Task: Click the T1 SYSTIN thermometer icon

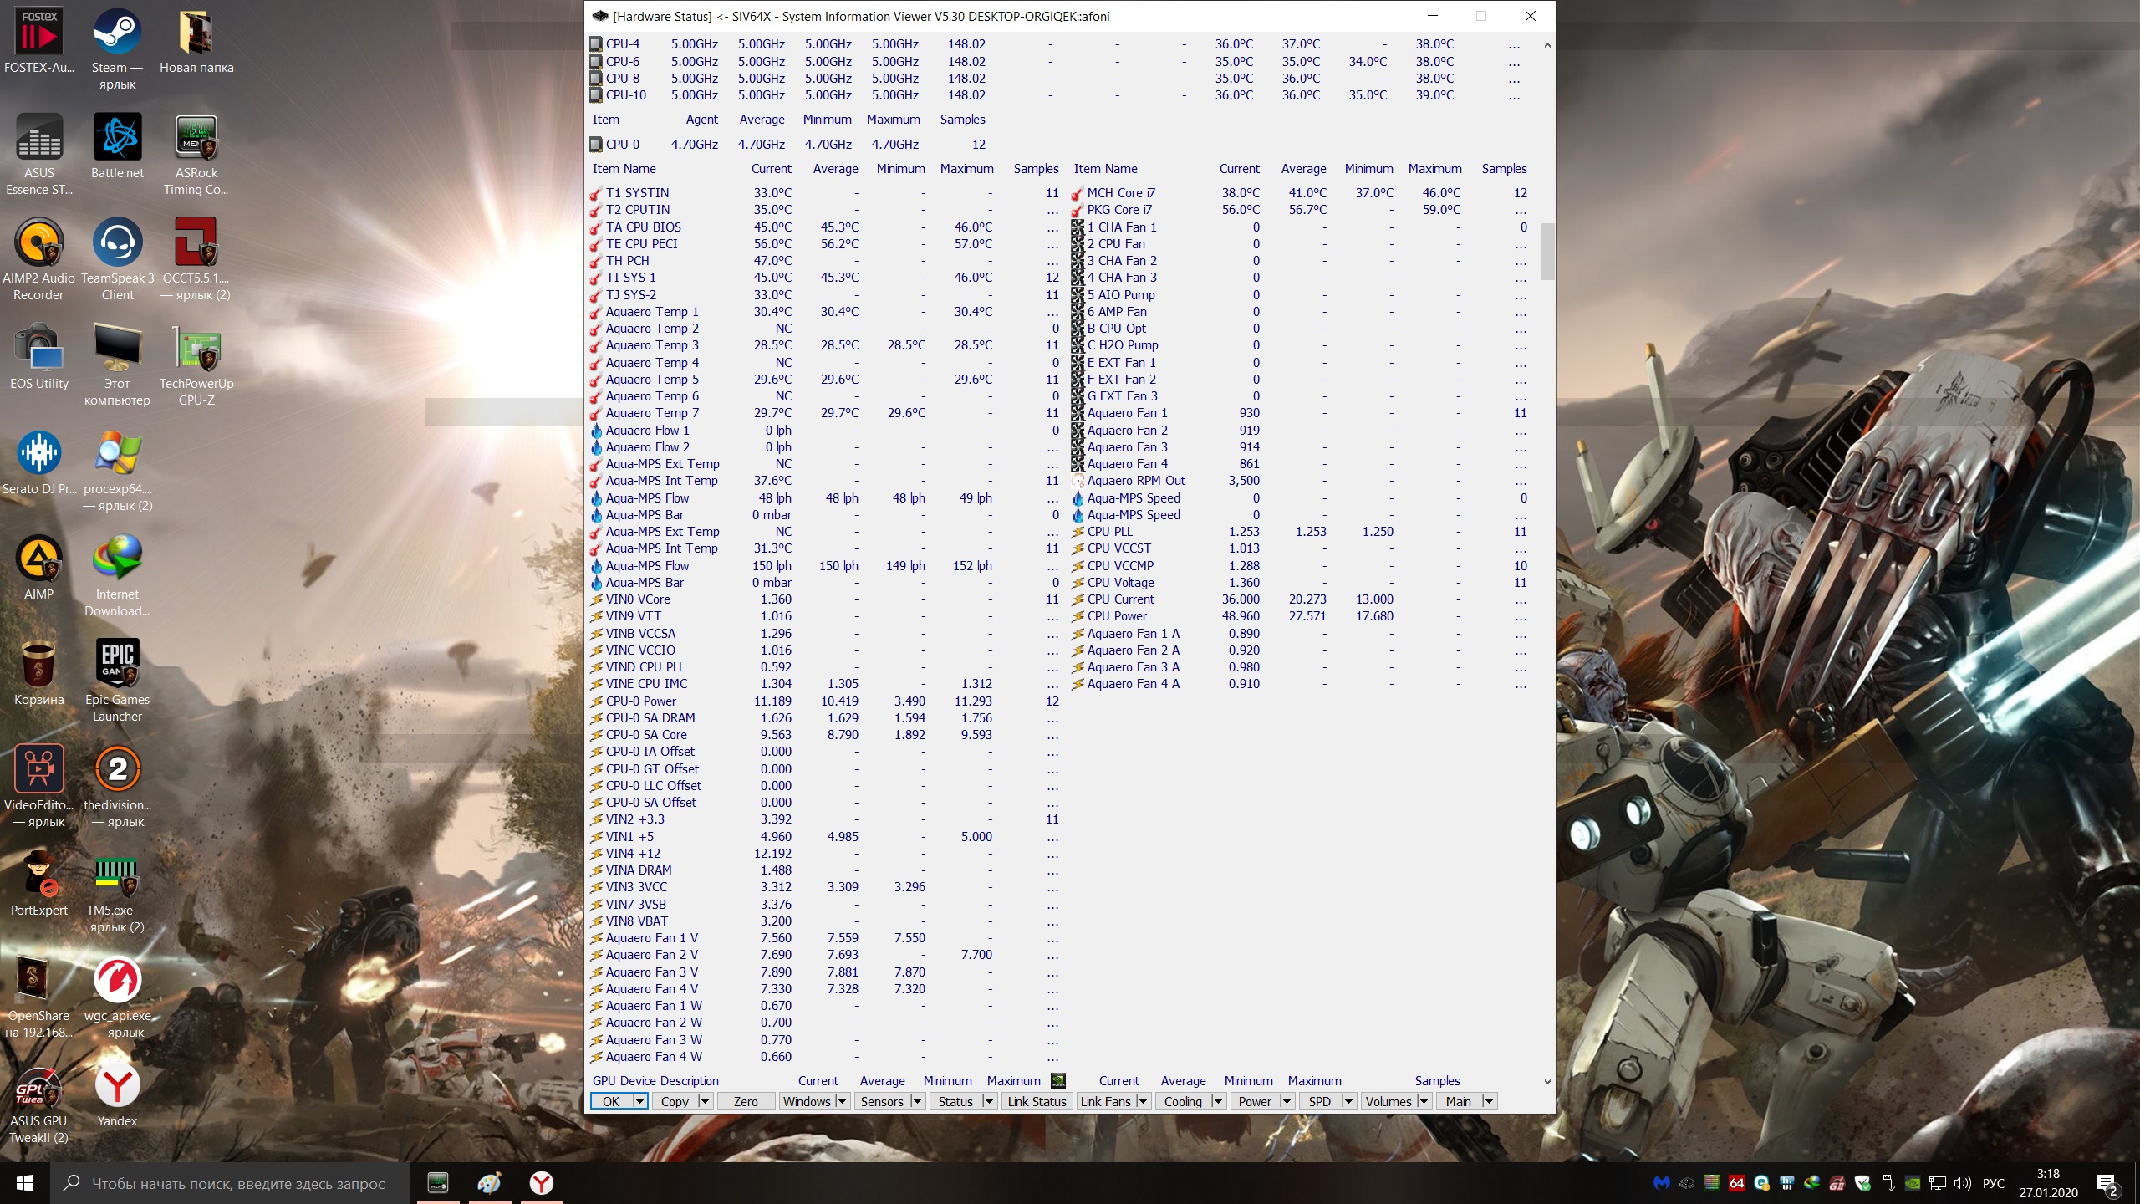Action: tap(596, 193)
